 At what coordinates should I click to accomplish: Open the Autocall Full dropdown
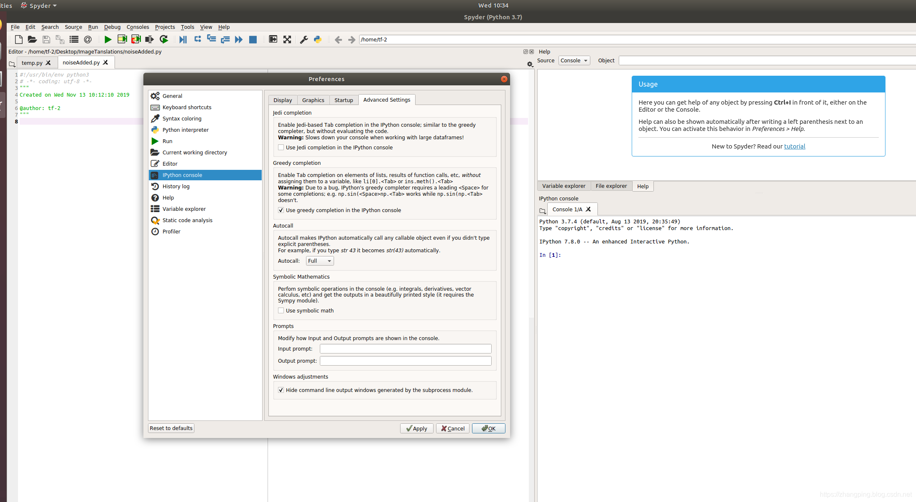point(320,261)
